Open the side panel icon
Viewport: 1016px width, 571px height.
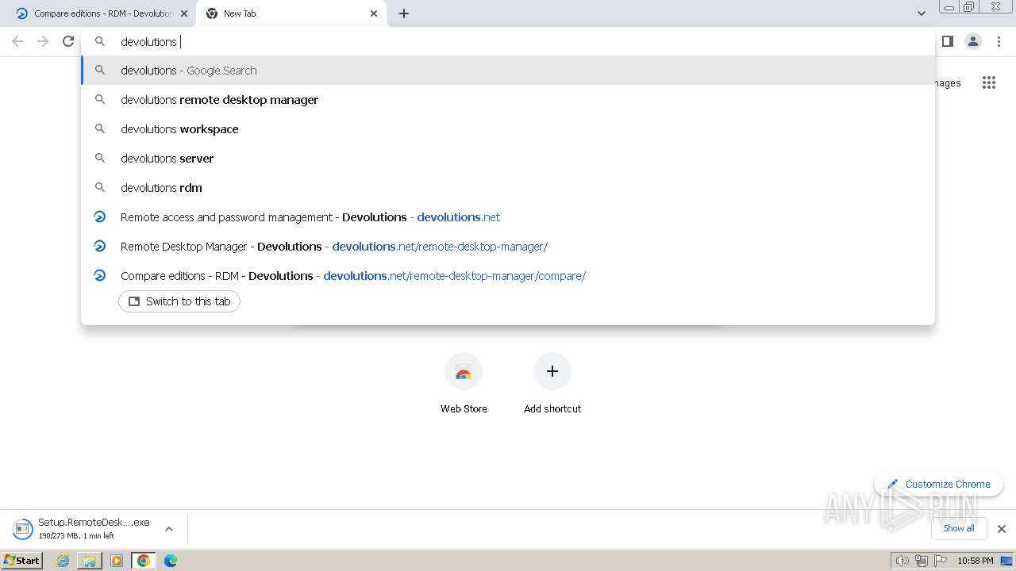click(947, 41)
